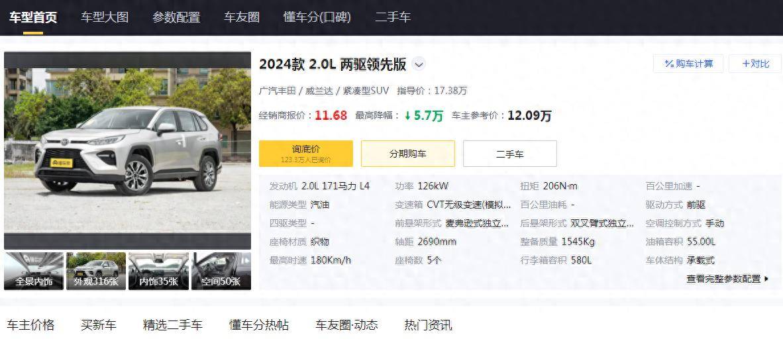Image resolution: width=783 pixels, height=343 pixels.
Task: Expand the model version dropdown arrow
Action: pyautogui.click(x=419, y=64)
